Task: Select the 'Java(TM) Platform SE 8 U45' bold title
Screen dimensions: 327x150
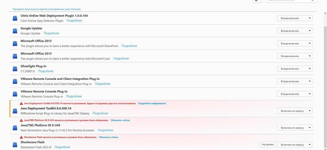Action: 40,125
